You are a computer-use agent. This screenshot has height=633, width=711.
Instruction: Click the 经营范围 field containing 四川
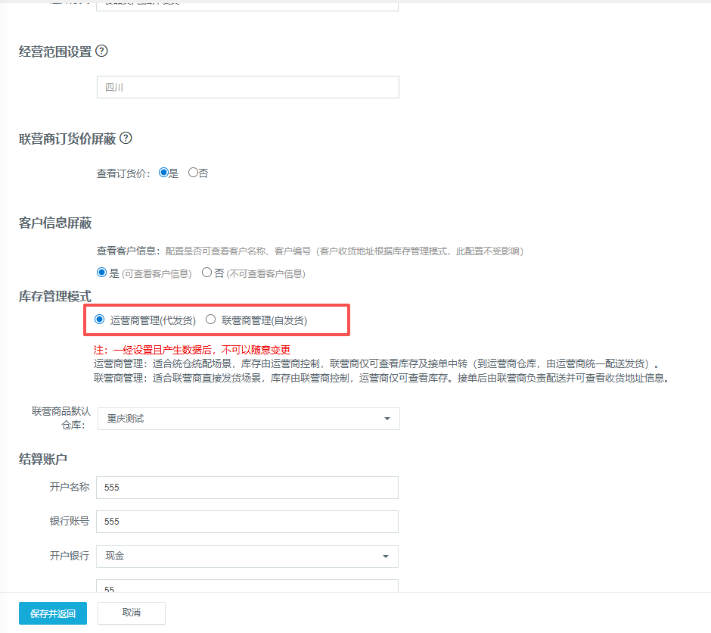click(248, 87)
